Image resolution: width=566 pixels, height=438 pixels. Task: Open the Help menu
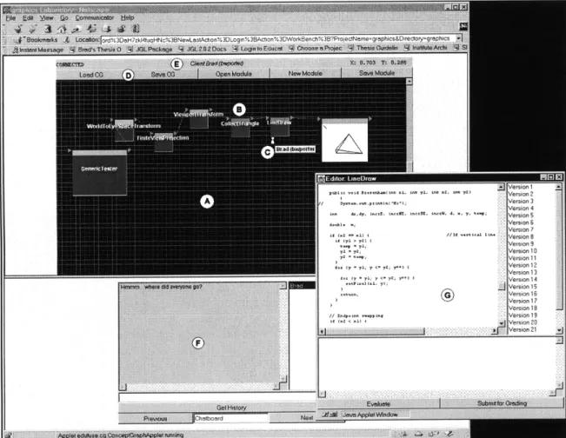pyautogui.click(x=127, y=17)
